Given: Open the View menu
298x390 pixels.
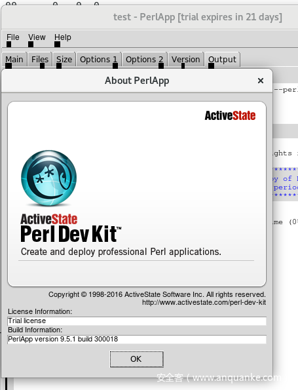Looking at the screenshot, I should [37, 37].
